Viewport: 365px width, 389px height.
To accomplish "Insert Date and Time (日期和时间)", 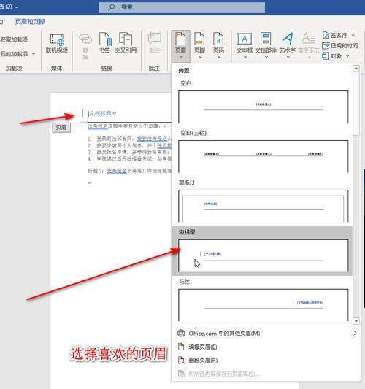I will tap(340, 46).
